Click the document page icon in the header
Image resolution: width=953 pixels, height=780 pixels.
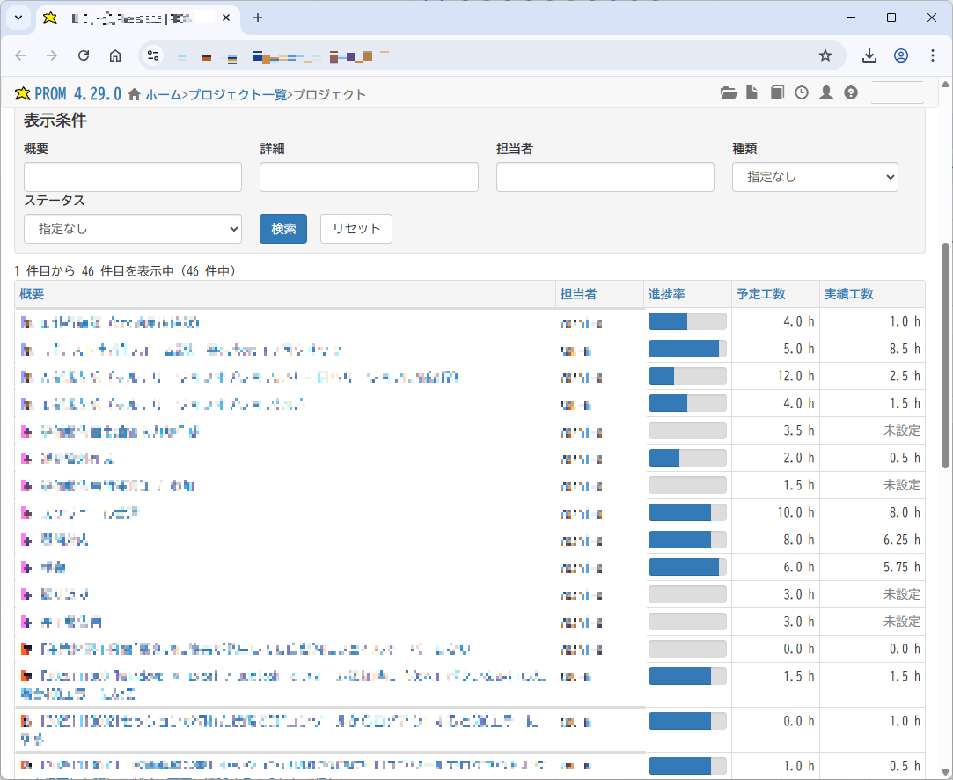point(752,92)
